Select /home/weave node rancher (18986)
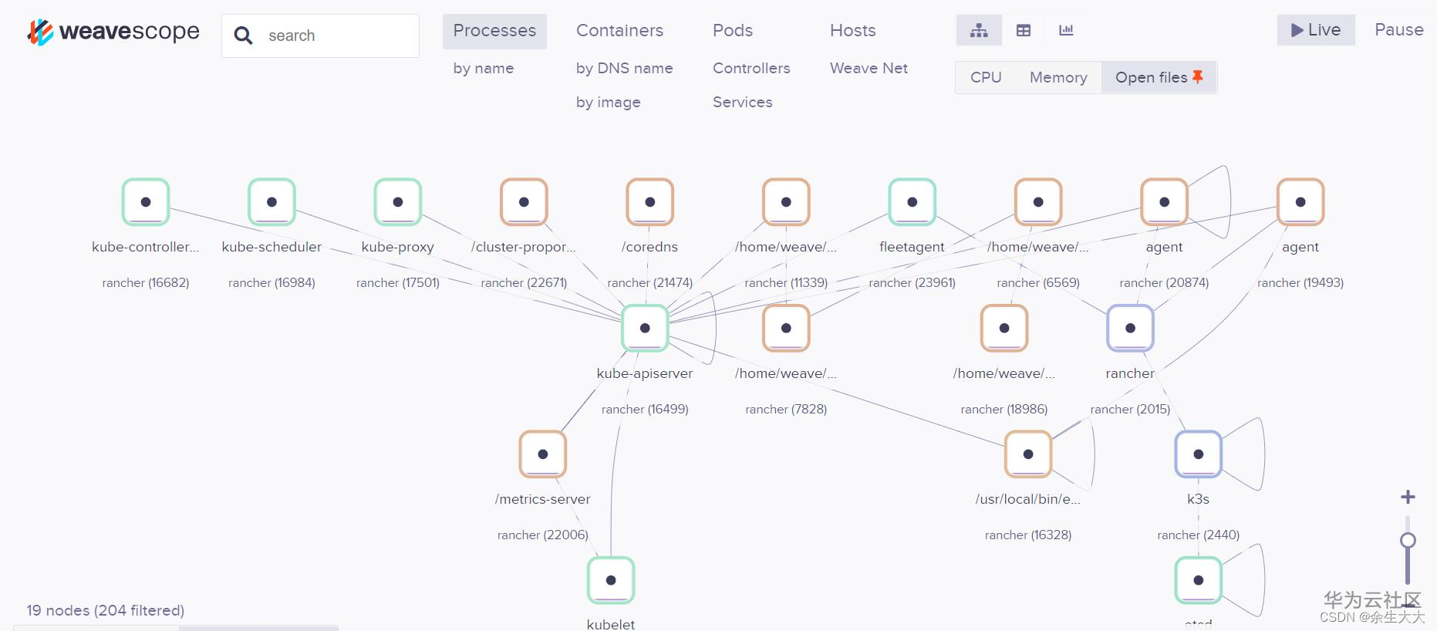 coord(1004,328)
